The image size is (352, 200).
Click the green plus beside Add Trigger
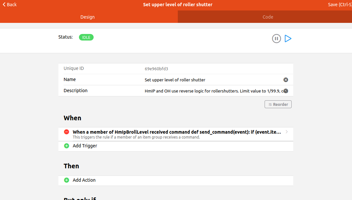coord(67,146)
